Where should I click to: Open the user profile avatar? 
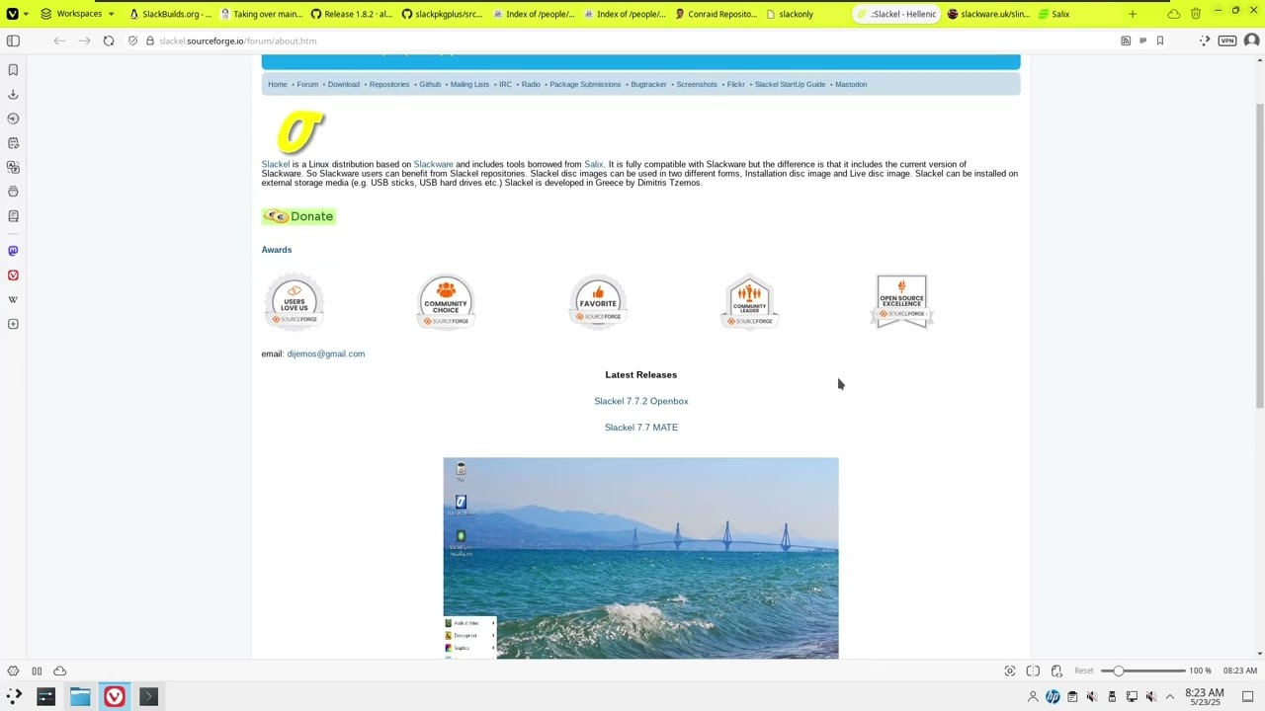pos(1252,40)
